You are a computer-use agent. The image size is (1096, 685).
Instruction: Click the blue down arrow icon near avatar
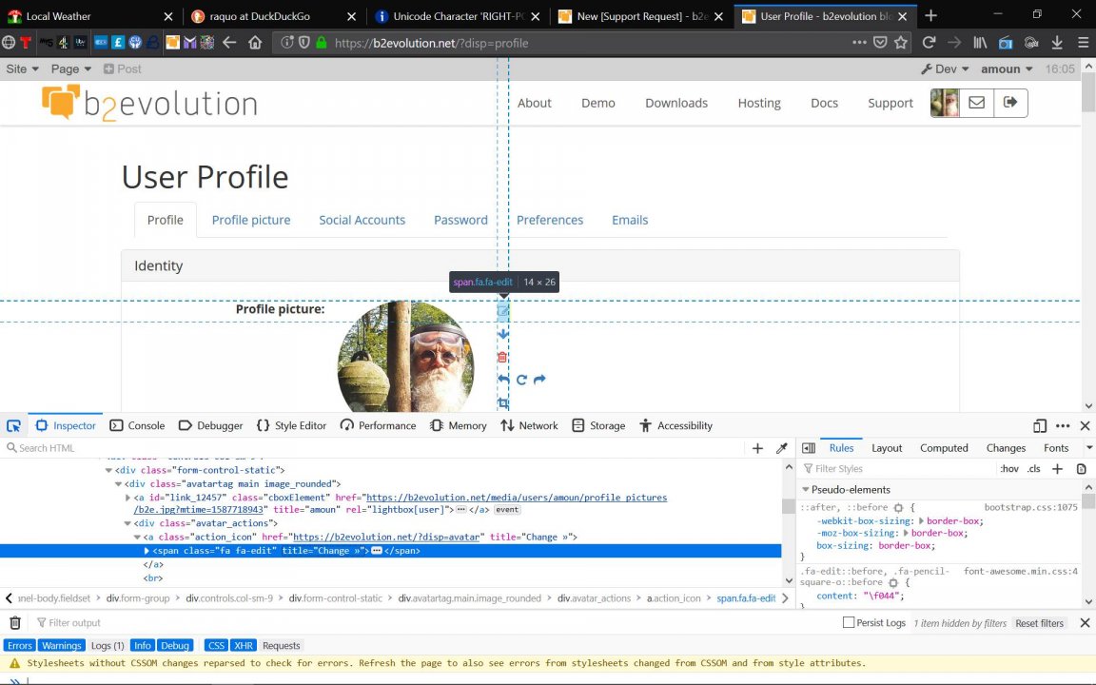tap(502, 334)
